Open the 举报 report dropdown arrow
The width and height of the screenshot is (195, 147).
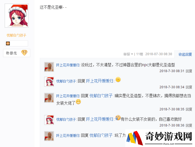coord(132,54)
